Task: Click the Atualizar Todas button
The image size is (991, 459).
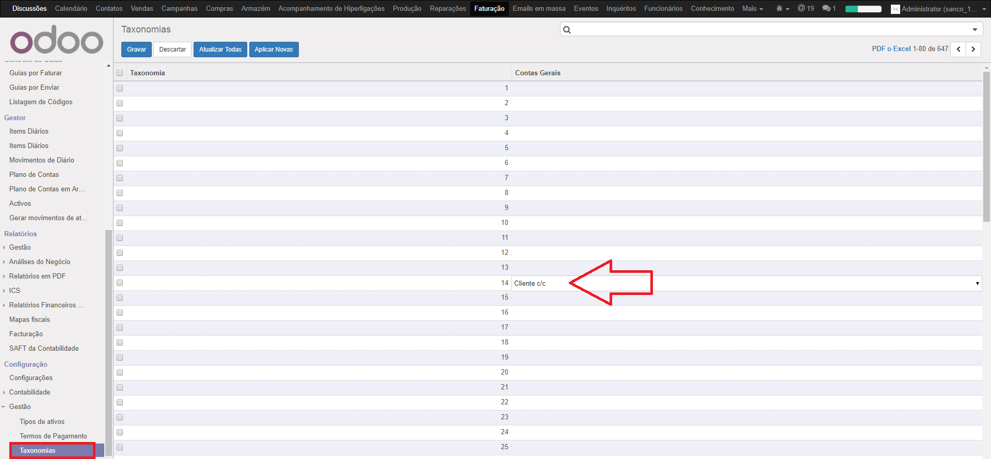Action: coord(220,50)
